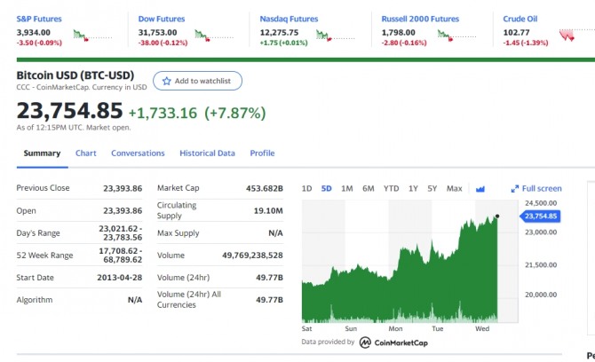Select the 1M chart range
This screenshot has width=595, height=362.
pos(347,188)
